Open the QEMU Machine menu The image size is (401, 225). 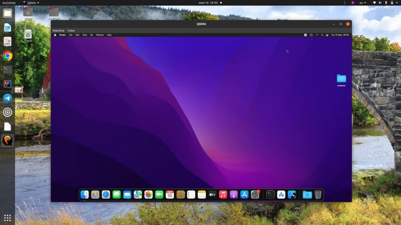[58, 31]
